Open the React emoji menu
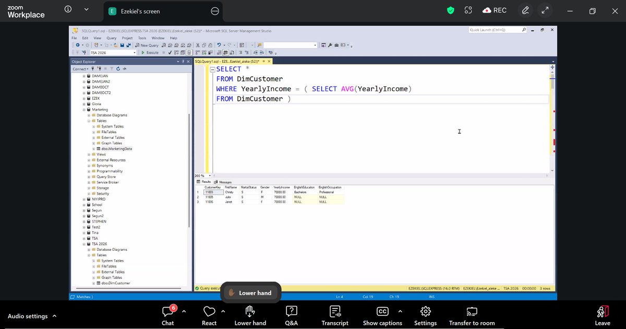The width and height of the screenshot is (626, 329). pyautogui.click(x=209, y=315)
